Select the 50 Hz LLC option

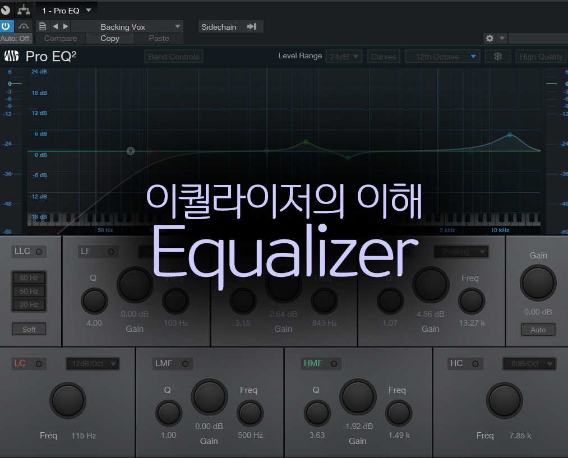pyautogui.click(x=29, y=291)
